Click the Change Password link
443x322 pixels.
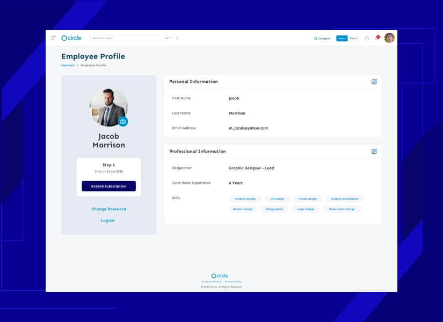[108, 209]
